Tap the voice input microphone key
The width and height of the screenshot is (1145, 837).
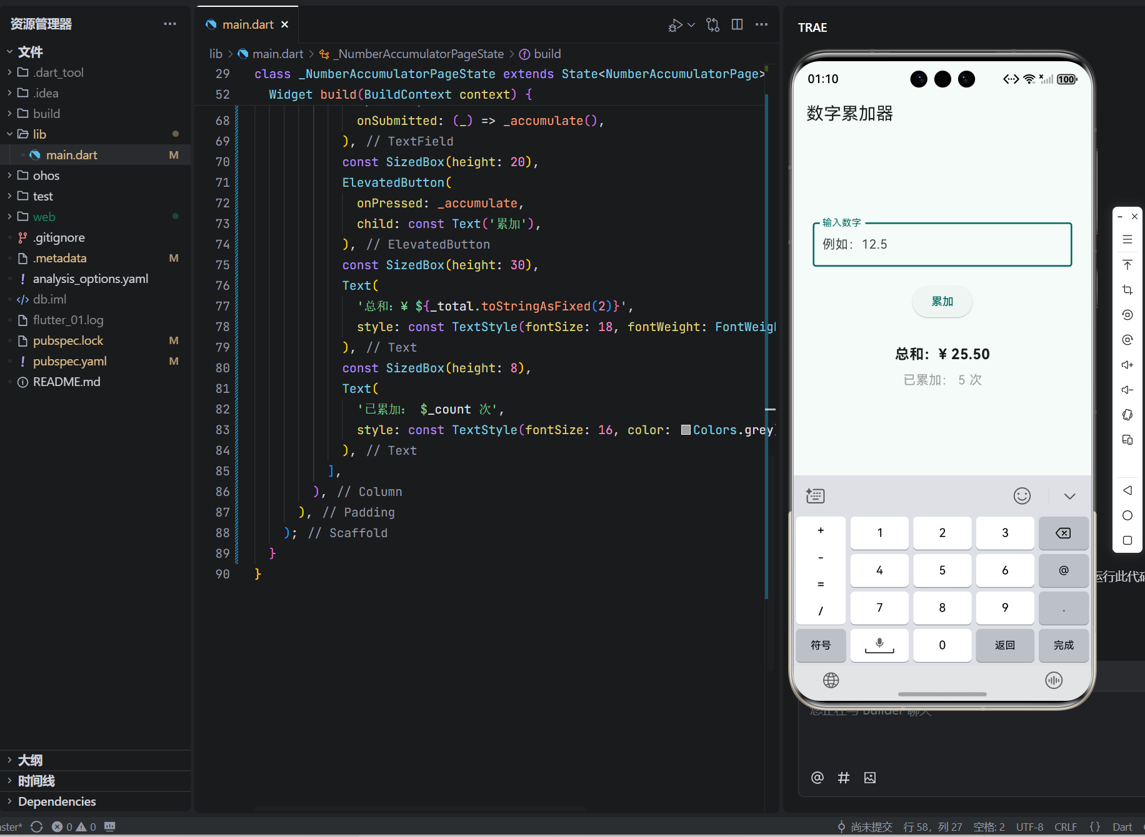(879, 645)
